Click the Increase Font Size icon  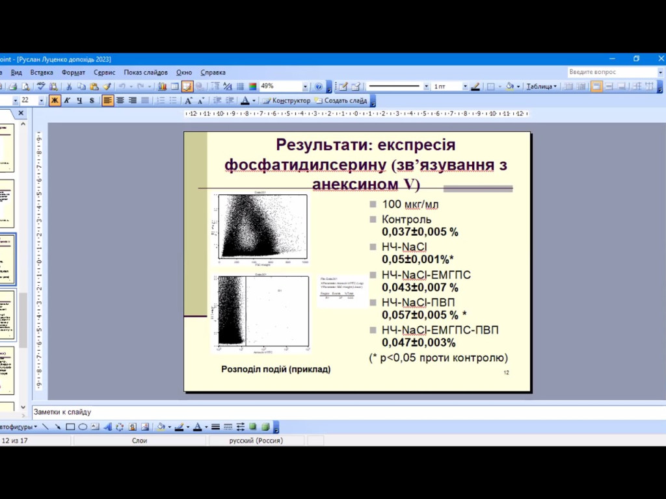(x=189, y=101)
